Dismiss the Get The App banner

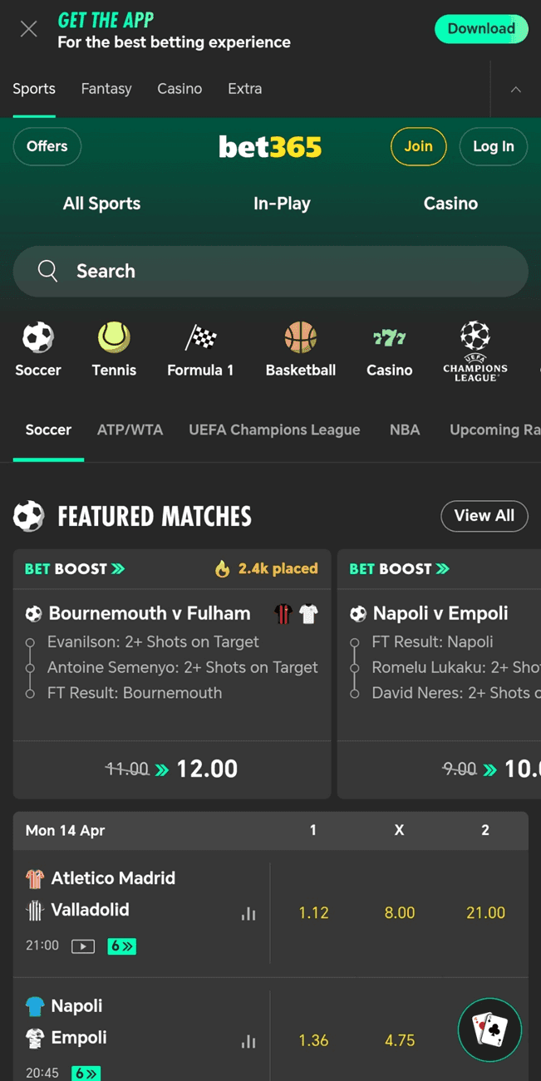point(28,29)
